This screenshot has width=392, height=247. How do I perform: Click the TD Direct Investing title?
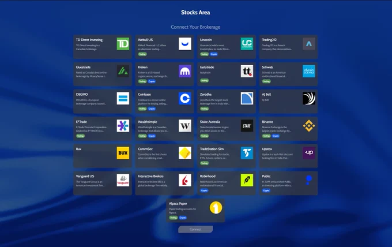pyautogui.click(x=89, y=40)
